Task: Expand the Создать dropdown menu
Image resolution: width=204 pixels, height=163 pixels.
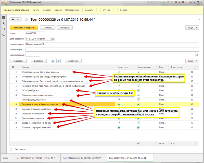Action: coord(90,10)
